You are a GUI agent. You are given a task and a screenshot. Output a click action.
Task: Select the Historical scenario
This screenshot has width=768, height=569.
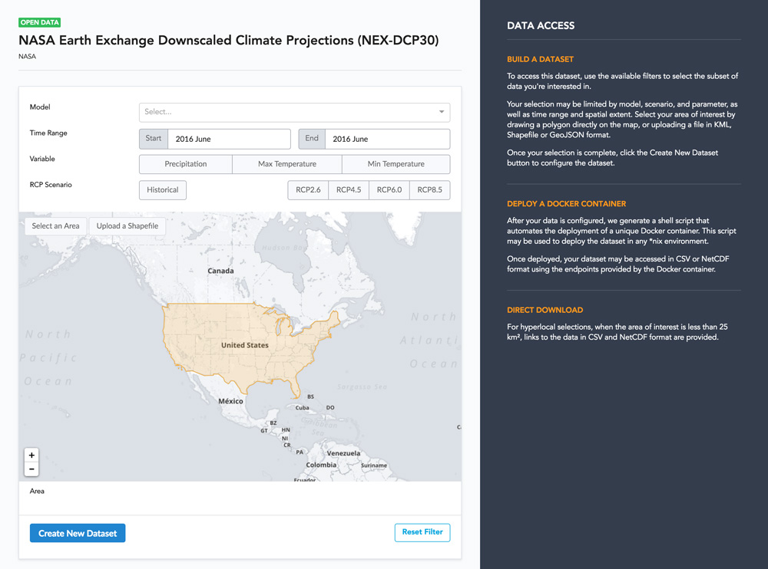163,190
